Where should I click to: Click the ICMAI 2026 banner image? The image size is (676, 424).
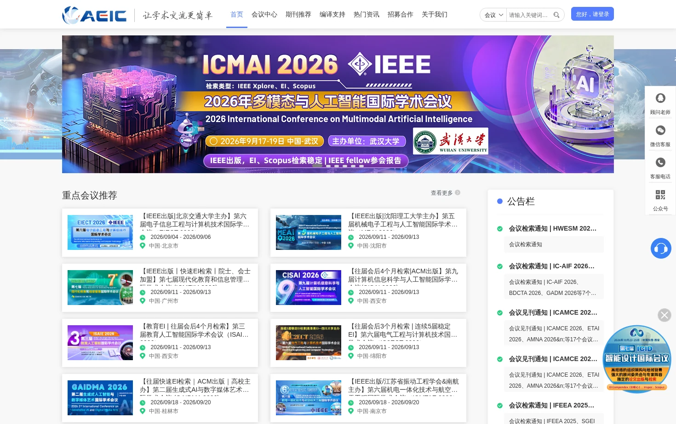338,104
